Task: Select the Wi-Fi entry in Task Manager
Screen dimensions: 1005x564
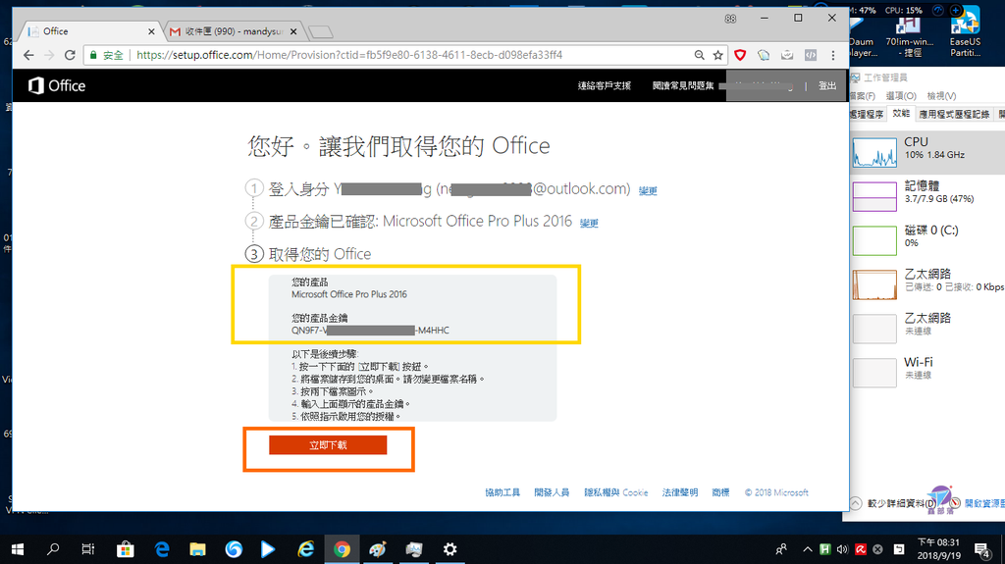Action: click(927, 371)
